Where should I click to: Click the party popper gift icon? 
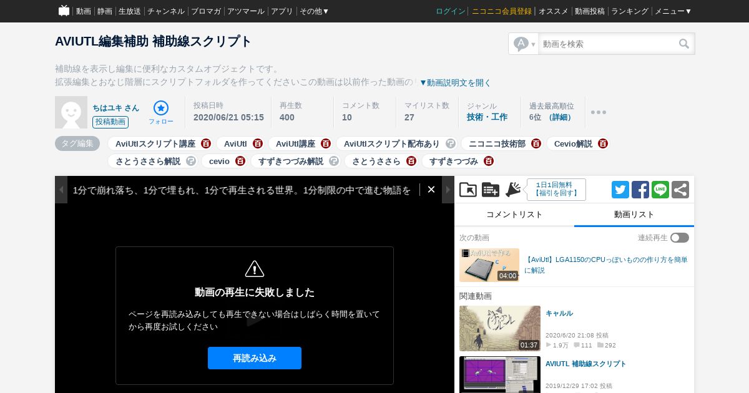(513, 190)
